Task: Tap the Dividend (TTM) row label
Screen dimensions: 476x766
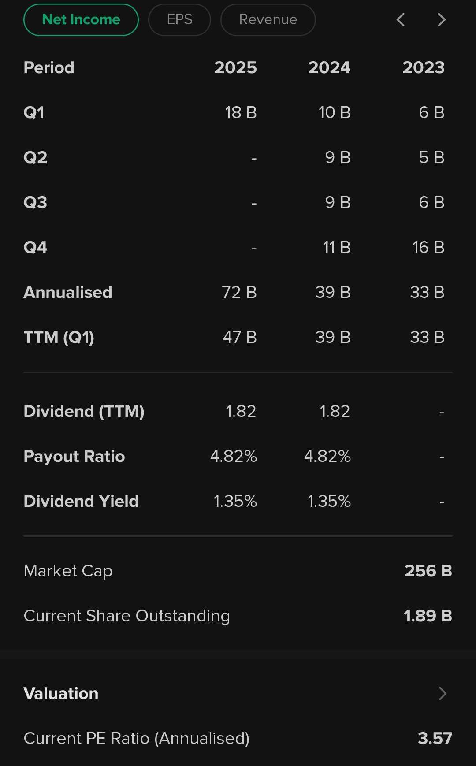Action: (x=84, y=411)
